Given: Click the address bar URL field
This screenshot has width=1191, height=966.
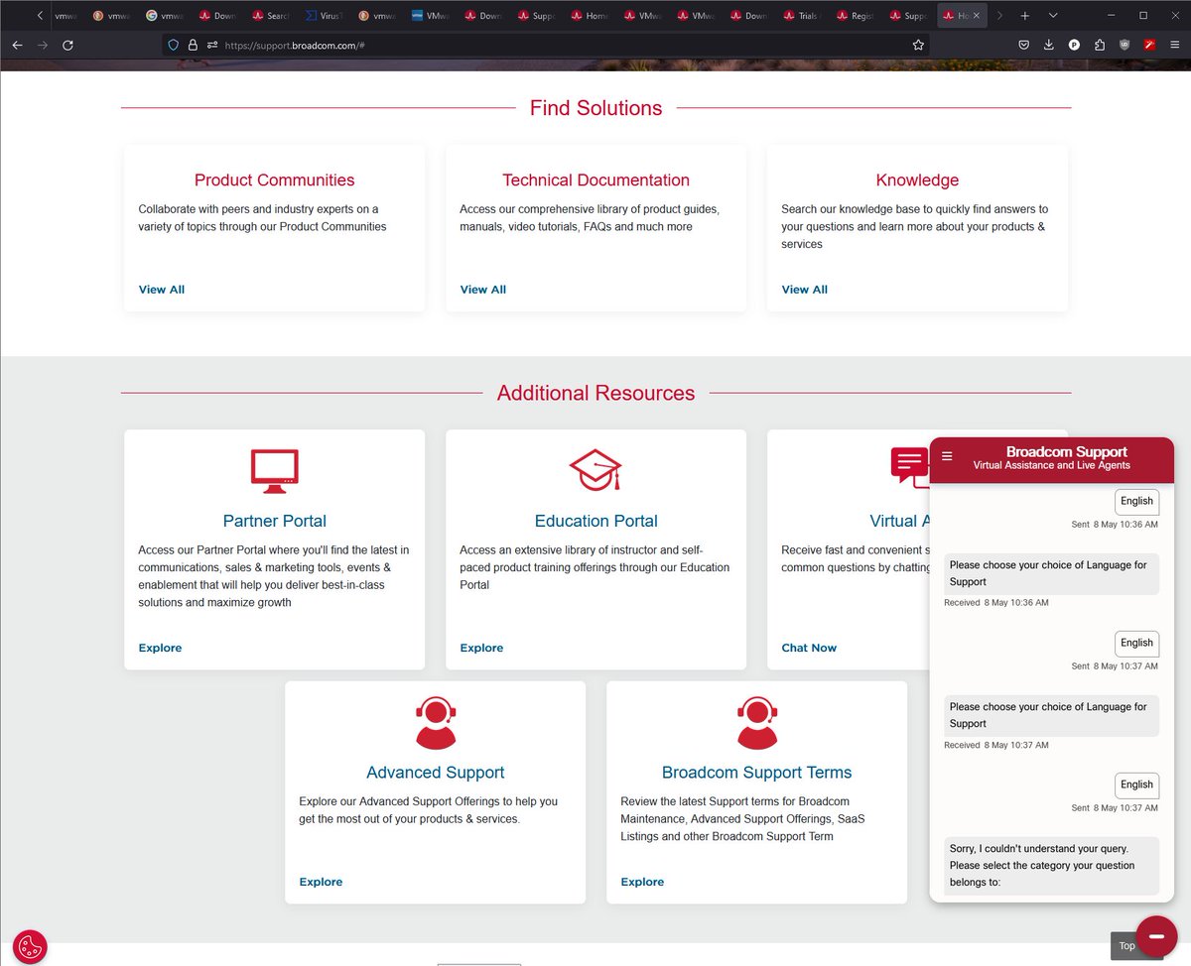Looking at the screenshot, I should coord(546,45).
